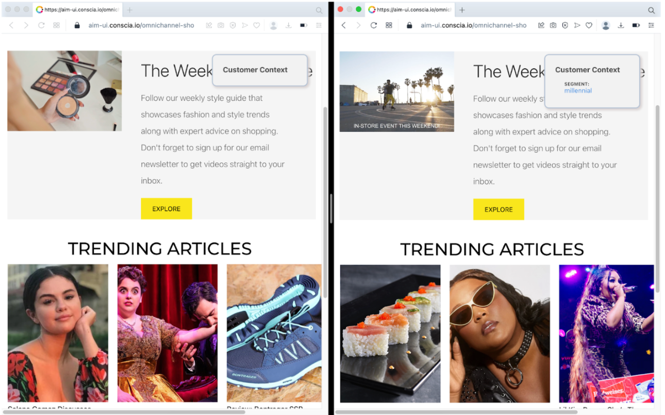Open downloads icon in the right browser toolbar
Image resolution: width=665 pixels, height=415 pixels.
621,25
